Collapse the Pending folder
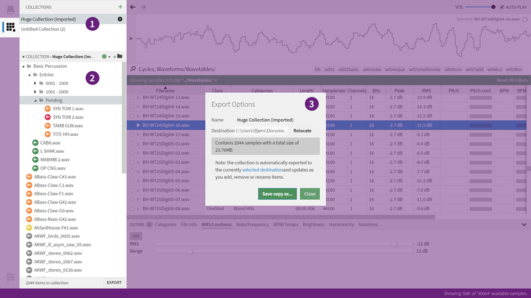This screenshot has width=531, height=298. coord(35,100)
